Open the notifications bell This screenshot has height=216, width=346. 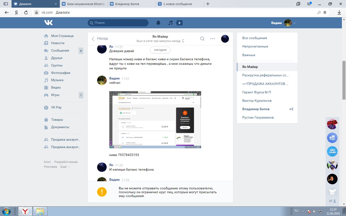click(158, 23)
